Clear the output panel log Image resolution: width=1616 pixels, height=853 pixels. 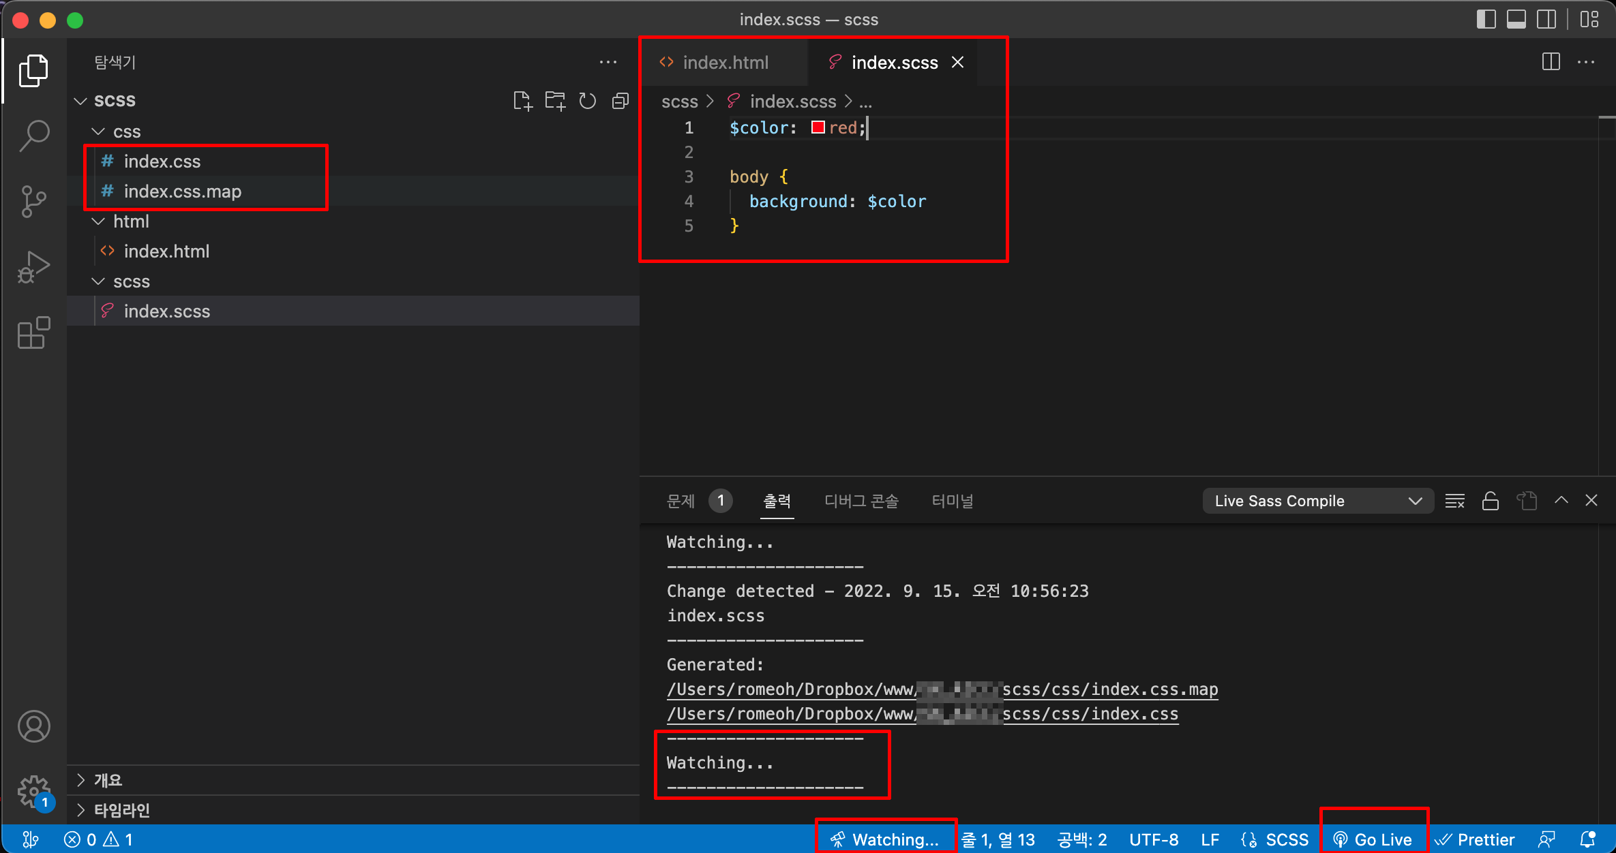(1454, 501)
